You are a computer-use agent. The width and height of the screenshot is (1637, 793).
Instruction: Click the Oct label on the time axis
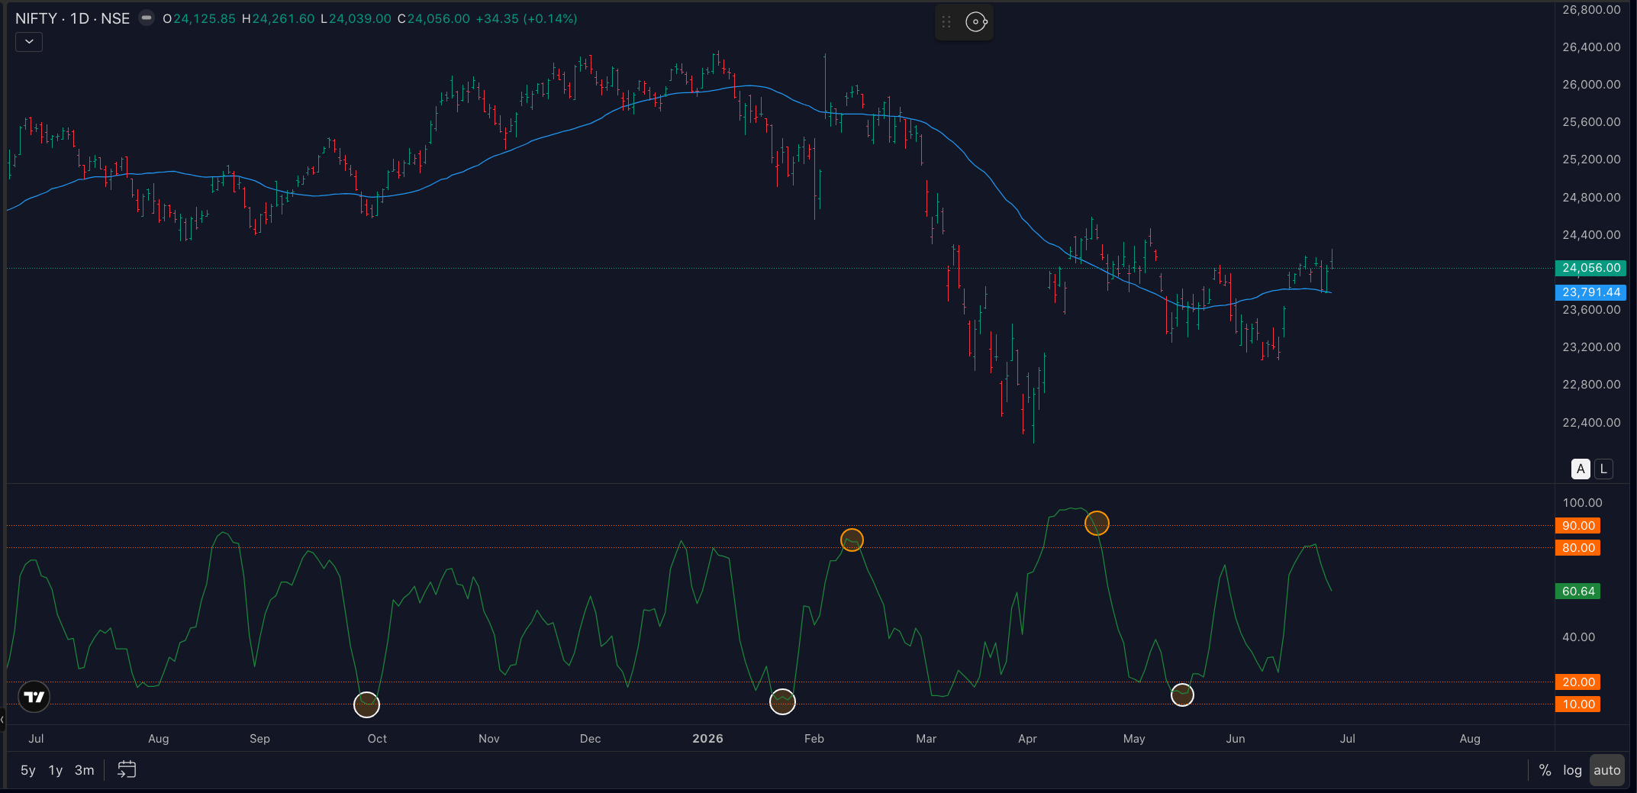pyautogui.click(x=377, y=739)
